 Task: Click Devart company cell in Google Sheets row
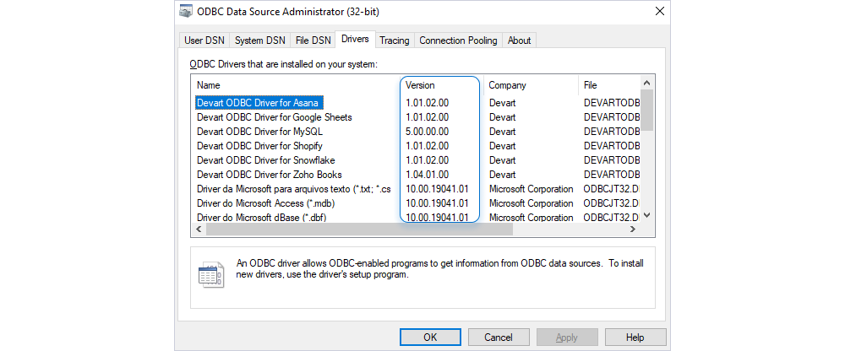[x=502, y=116]
